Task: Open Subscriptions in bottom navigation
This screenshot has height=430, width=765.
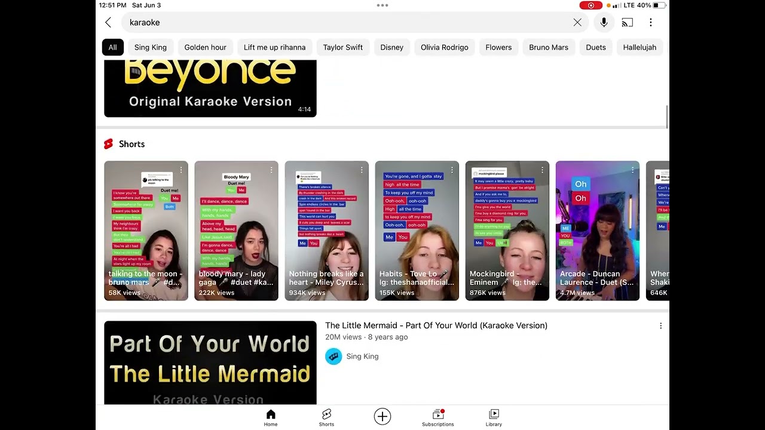Action: click(x=438, y=418)
